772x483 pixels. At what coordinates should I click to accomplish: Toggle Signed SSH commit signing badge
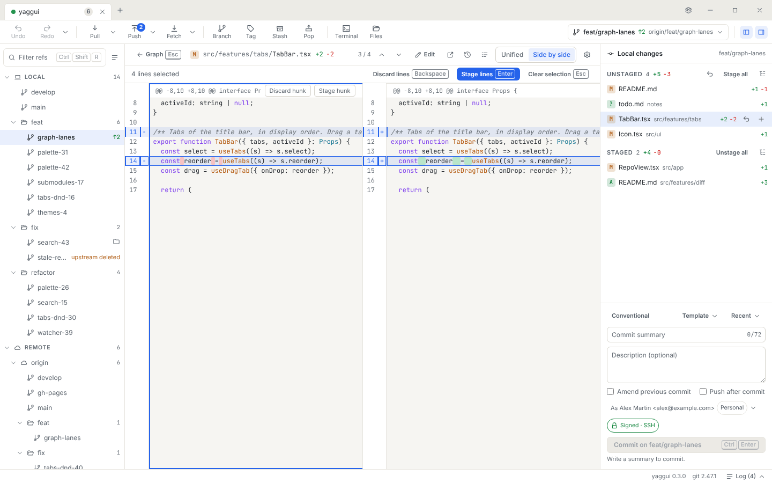[633, 426]
